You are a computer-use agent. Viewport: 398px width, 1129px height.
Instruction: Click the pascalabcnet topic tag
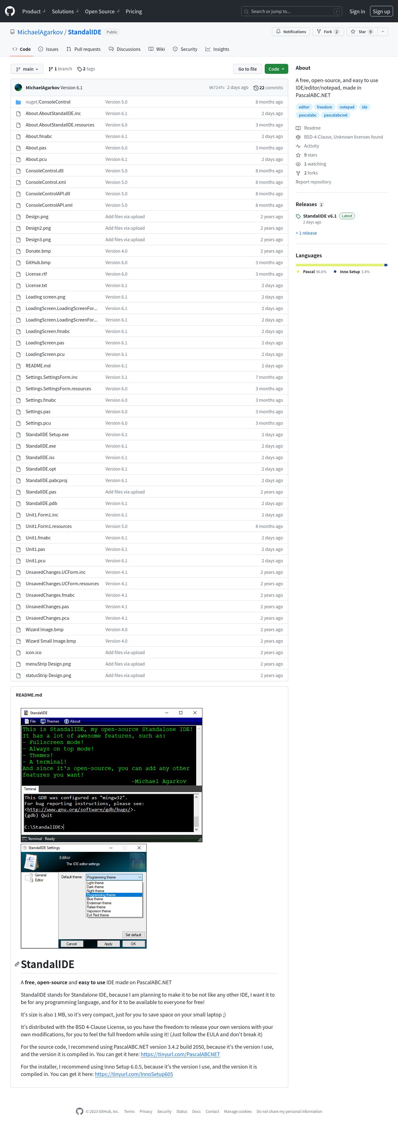335,115
